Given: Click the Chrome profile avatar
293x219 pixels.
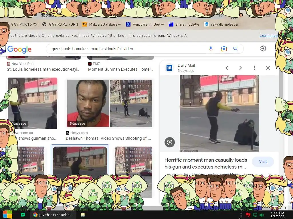Looking at the screenshot, I should [241, 15].
